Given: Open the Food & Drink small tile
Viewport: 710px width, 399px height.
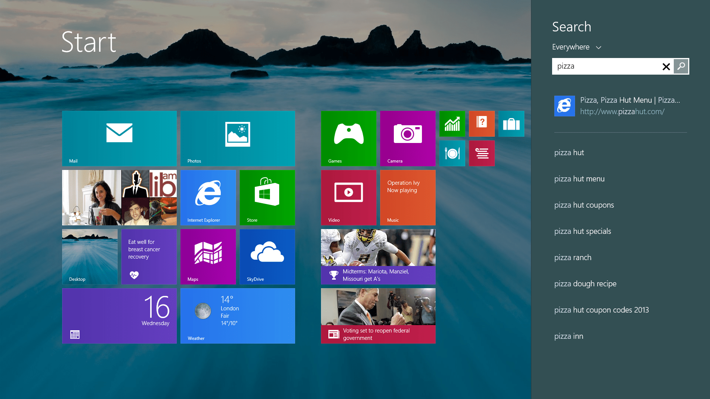Looking at the screenshot, I should tap(452, 153).
